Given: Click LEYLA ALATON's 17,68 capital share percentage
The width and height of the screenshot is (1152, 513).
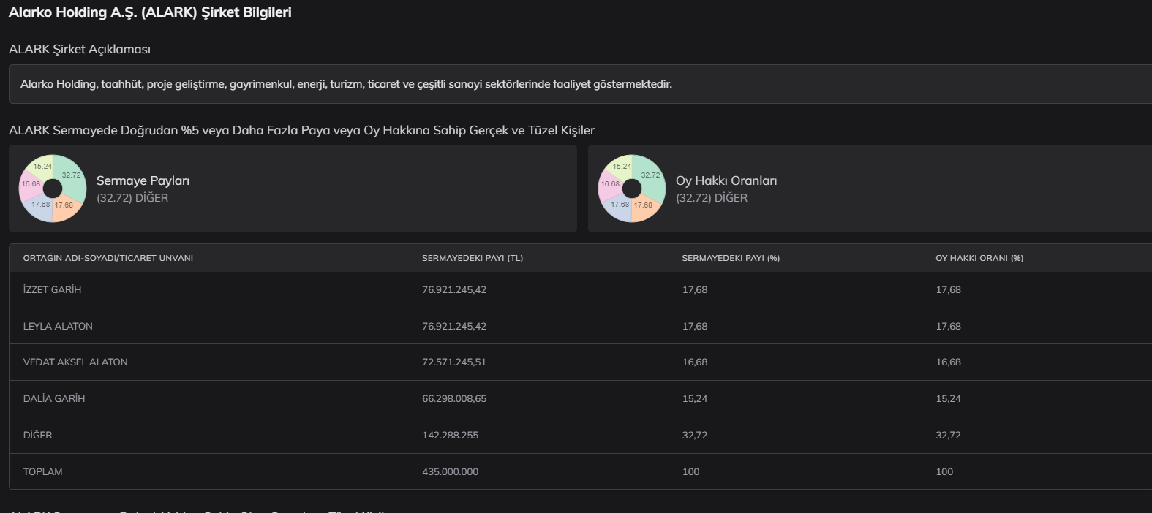Looking at the screenshot, I should click(x=695, y=326).
